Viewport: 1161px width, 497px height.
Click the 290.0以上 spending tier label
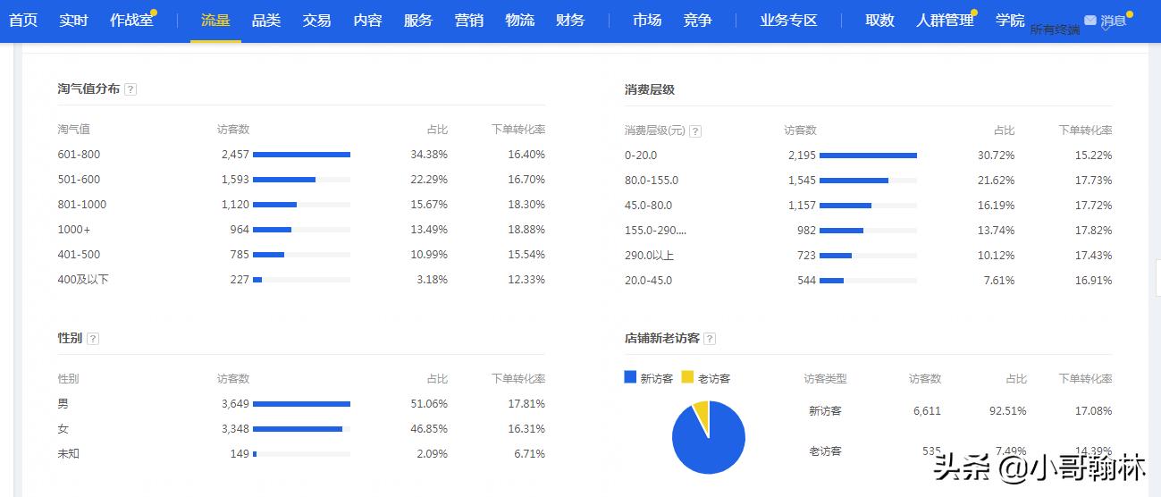[649, 256]
